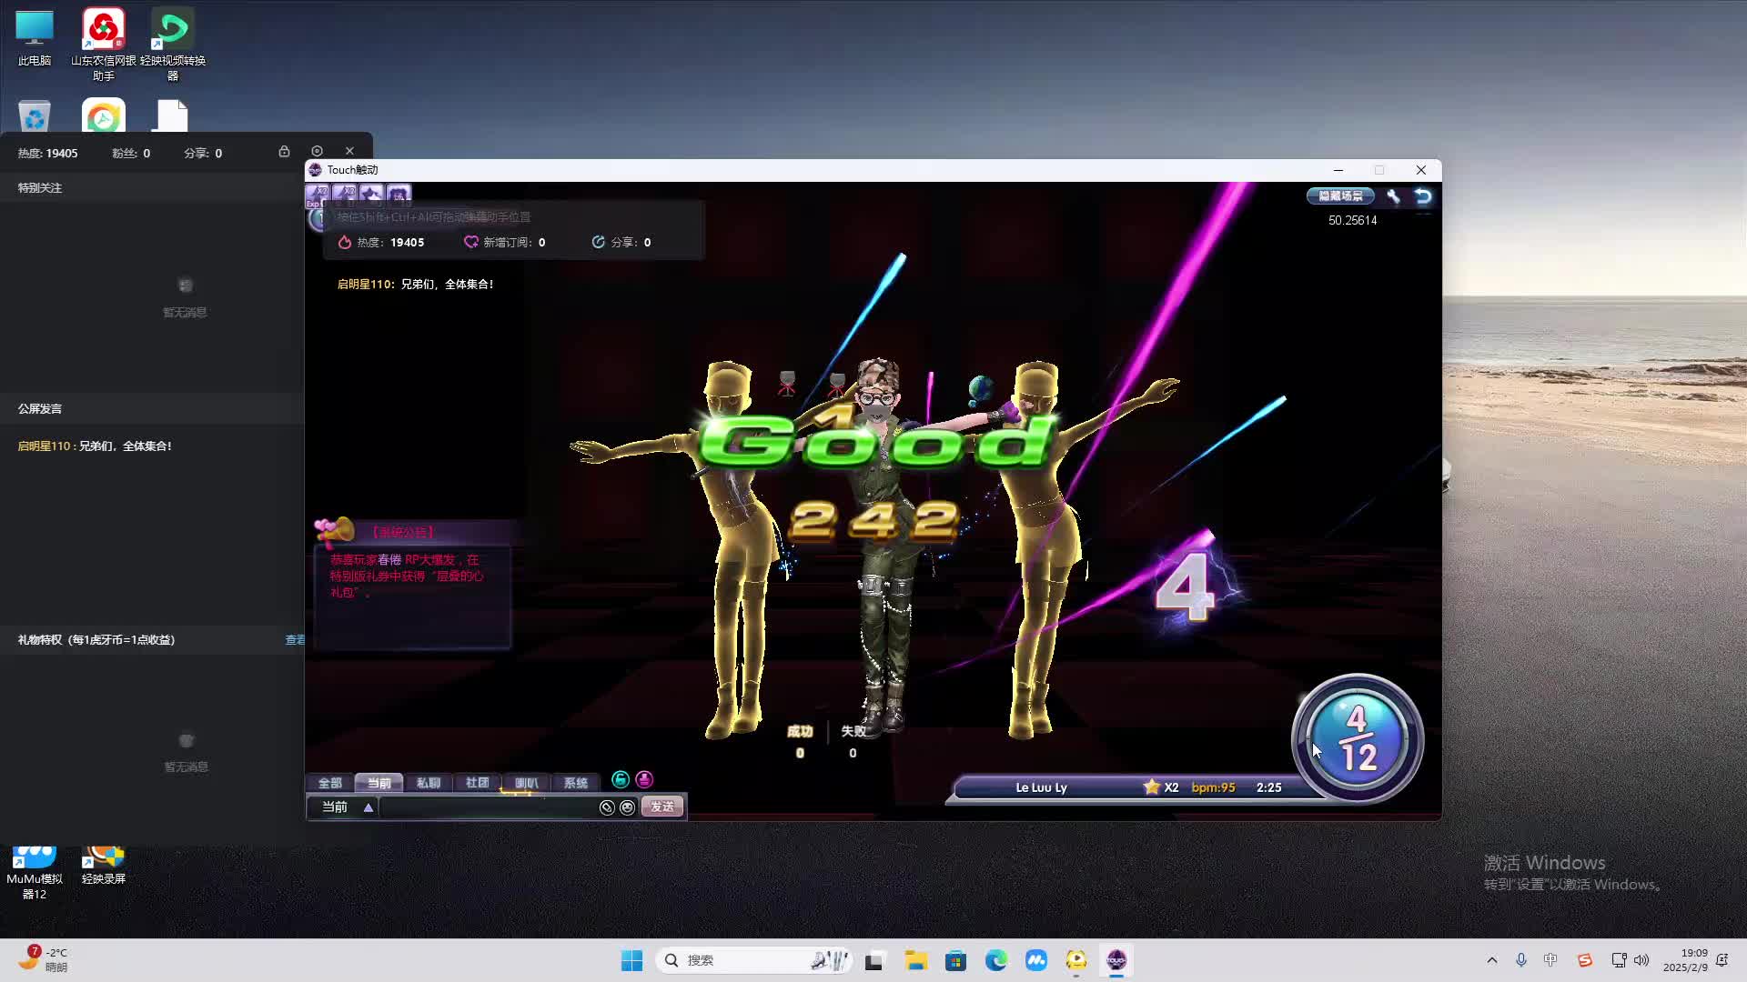Show hidden system tray icons chevron
The width and height of the screenshot is (1747, 982).
pos(1491,960)
